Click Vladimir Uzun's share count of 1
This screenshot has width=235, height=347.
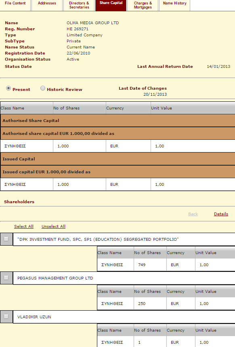[139, 342]
